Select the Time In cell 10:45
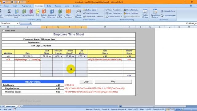 pyautogui.click(x=70, y=56)
